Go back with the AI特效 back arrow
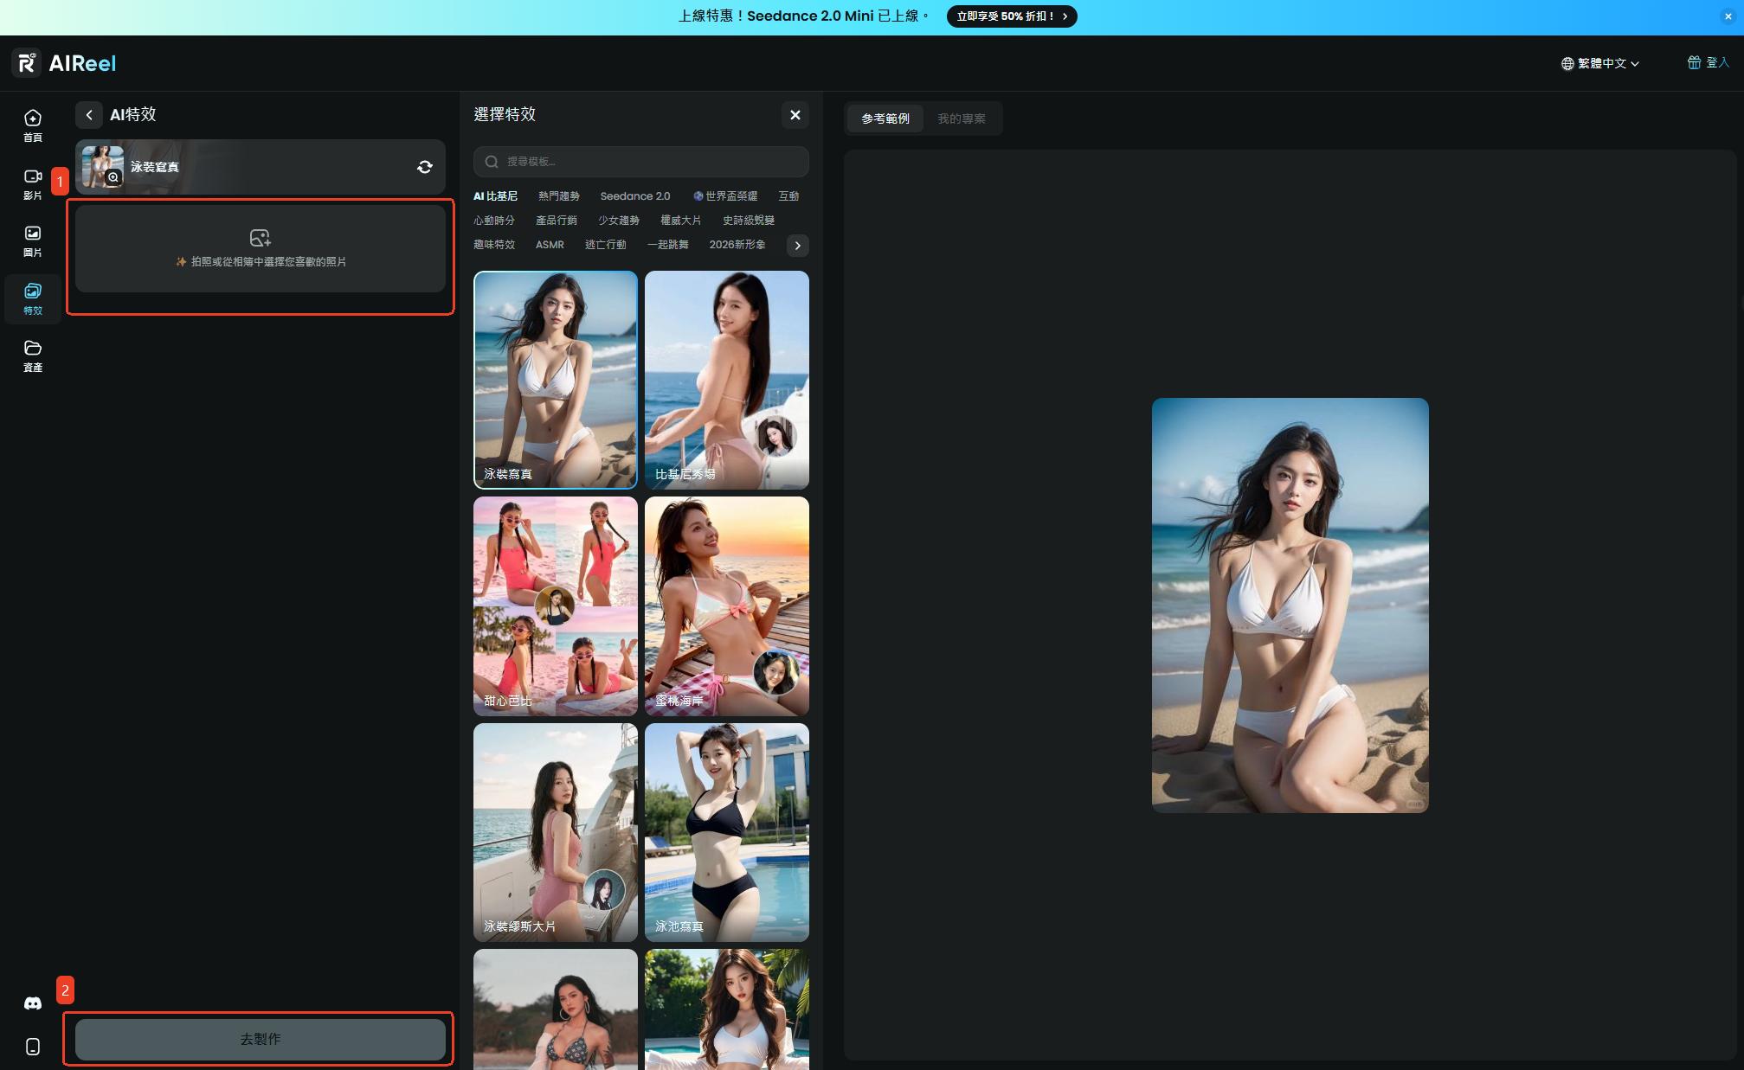This screenshot has height=1070, width=1744. coord(88,115)
